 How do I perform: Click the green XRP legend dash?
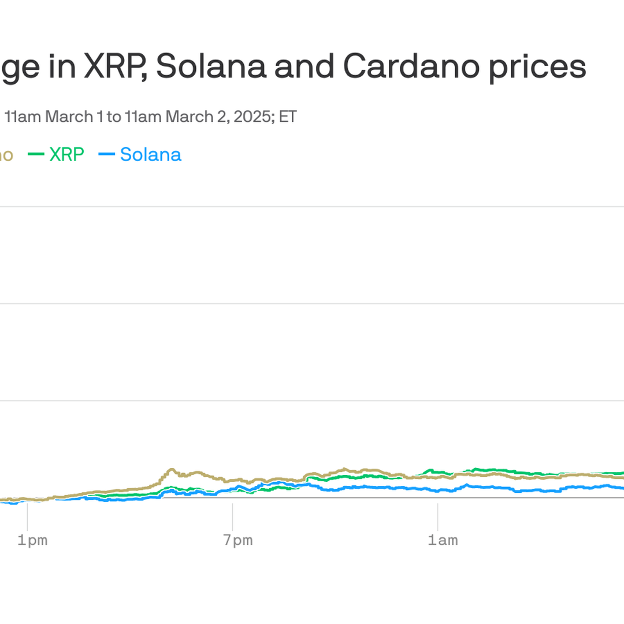coord(36,155)
